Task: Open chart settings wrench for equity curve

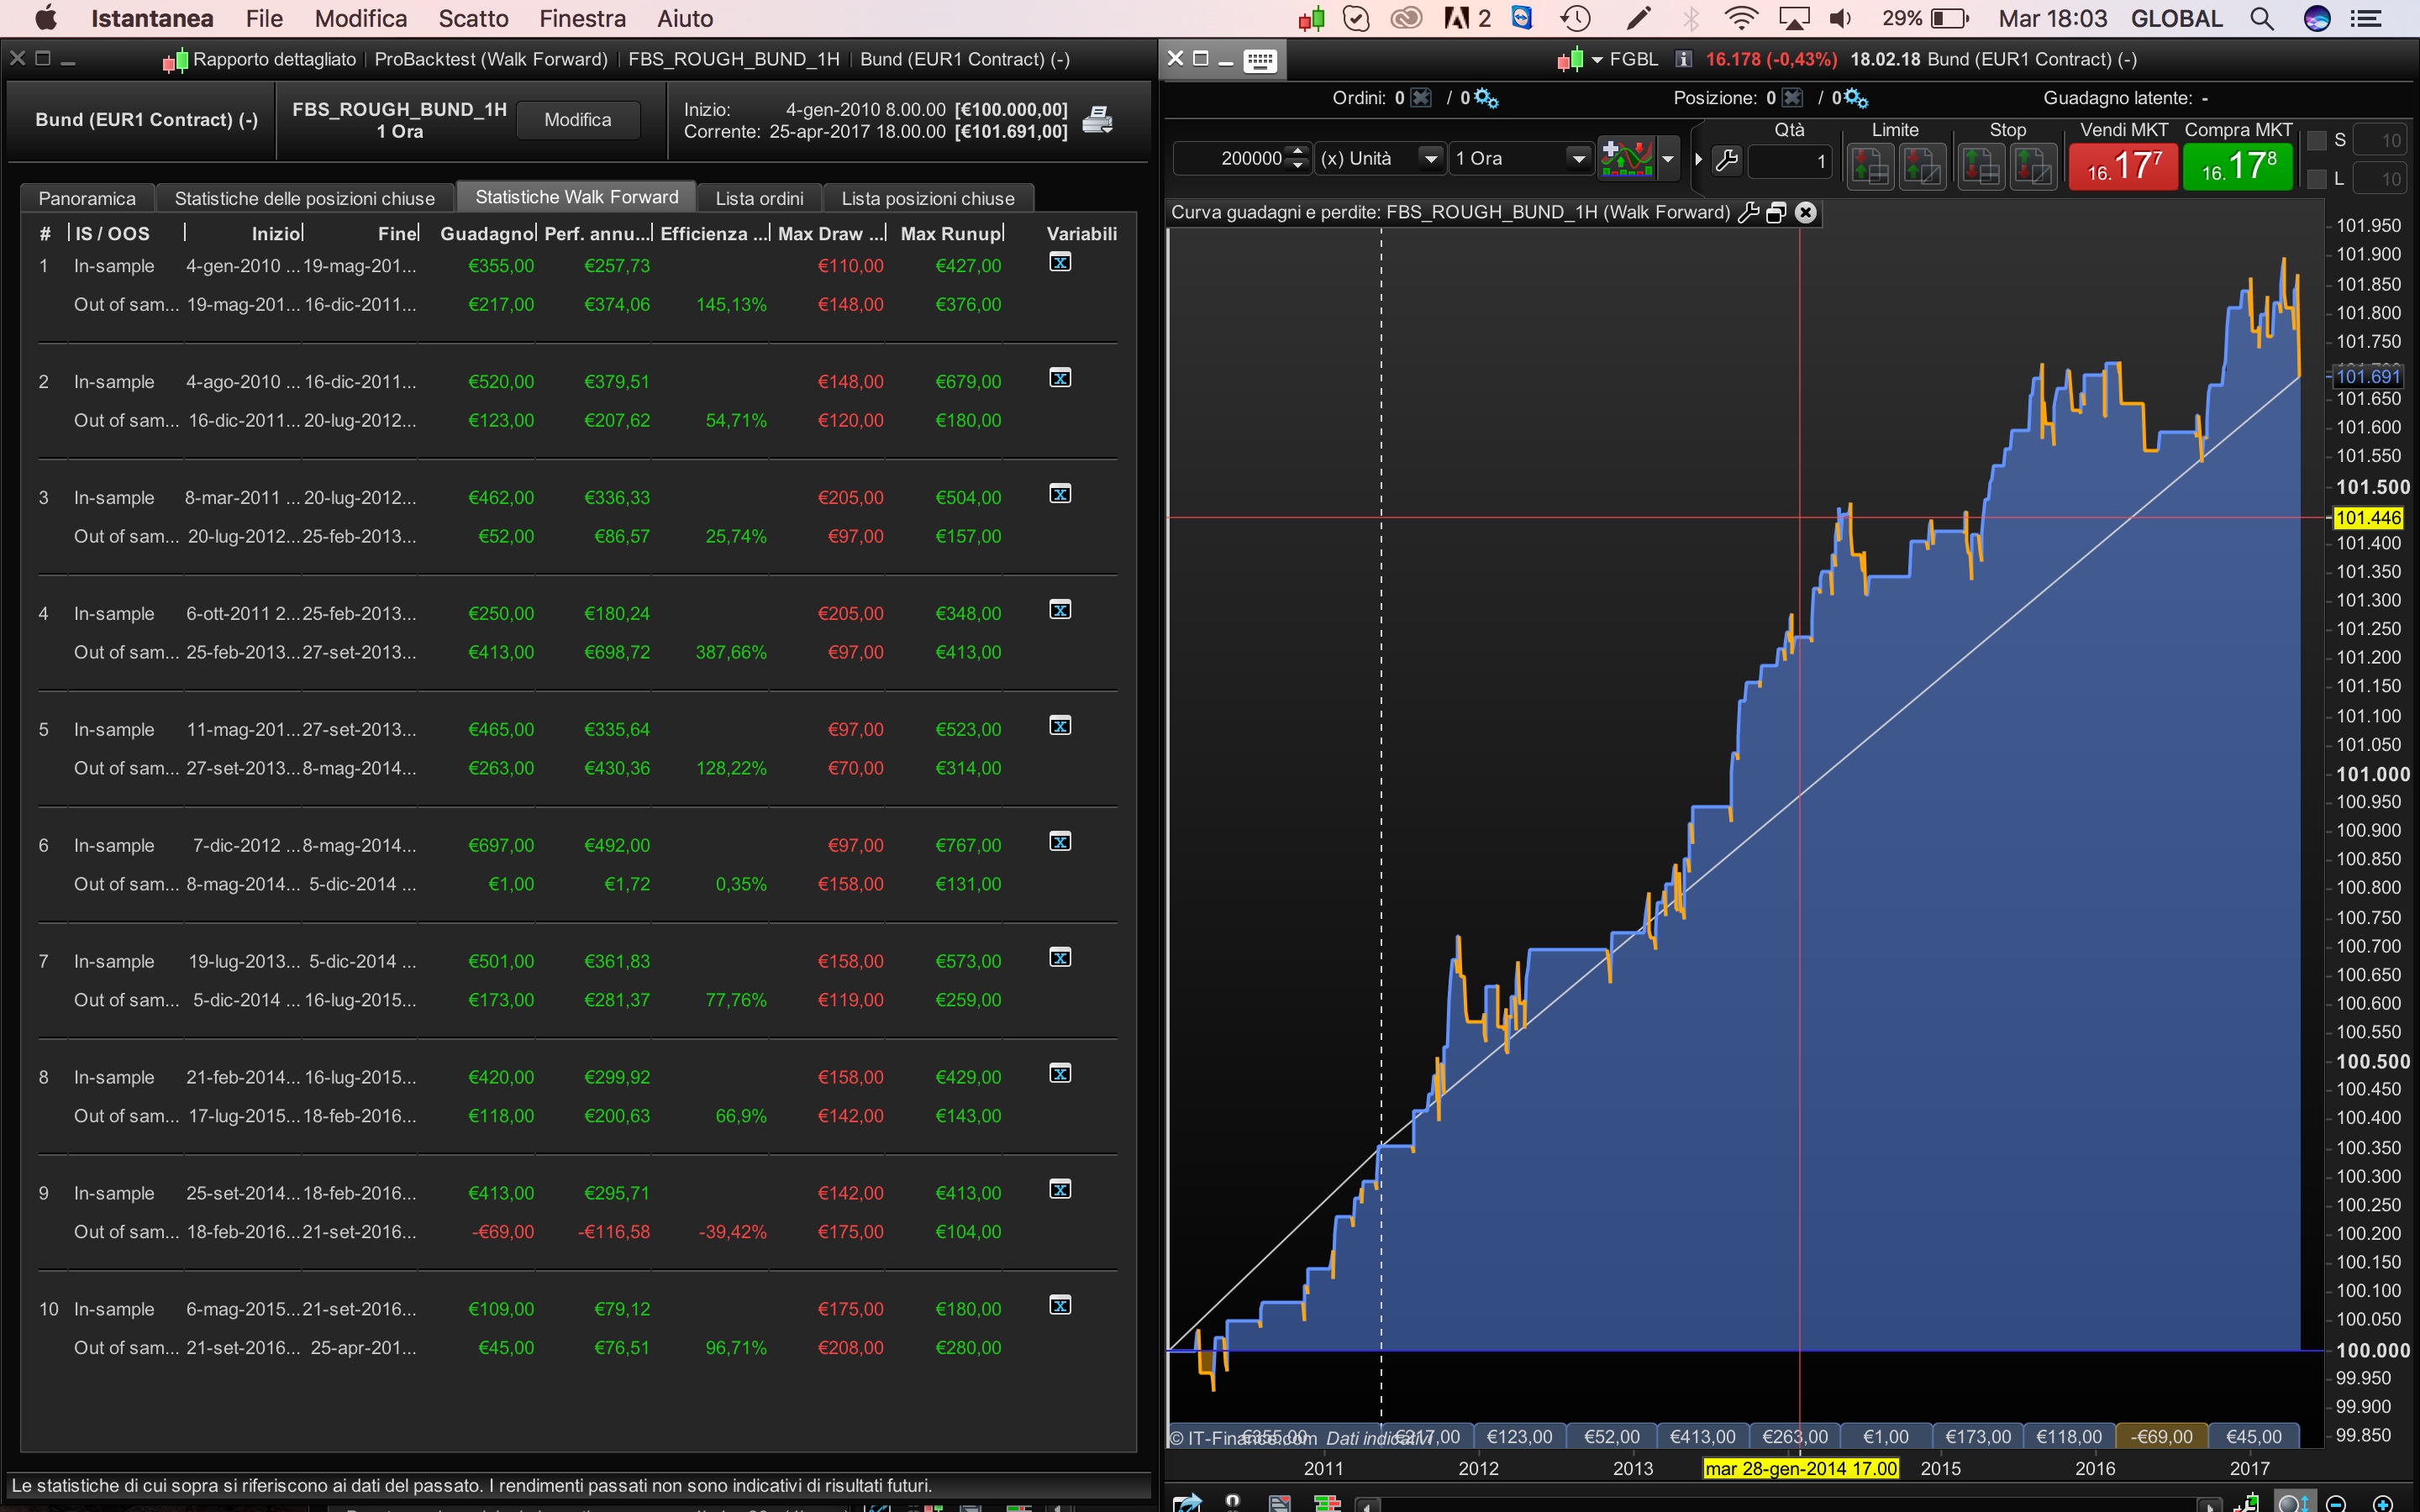Action: coord(1748,212)
